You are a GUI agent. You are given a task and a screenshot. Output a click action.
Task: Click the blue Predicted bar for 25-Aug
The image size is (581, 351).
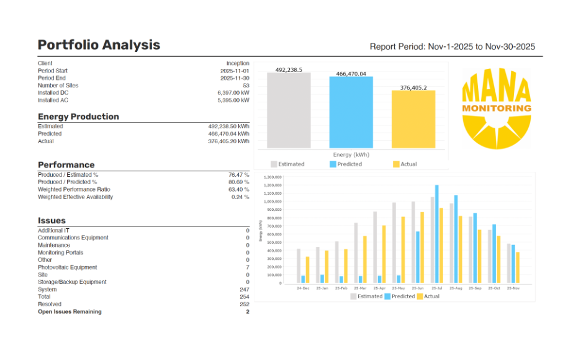pos(456,239)
